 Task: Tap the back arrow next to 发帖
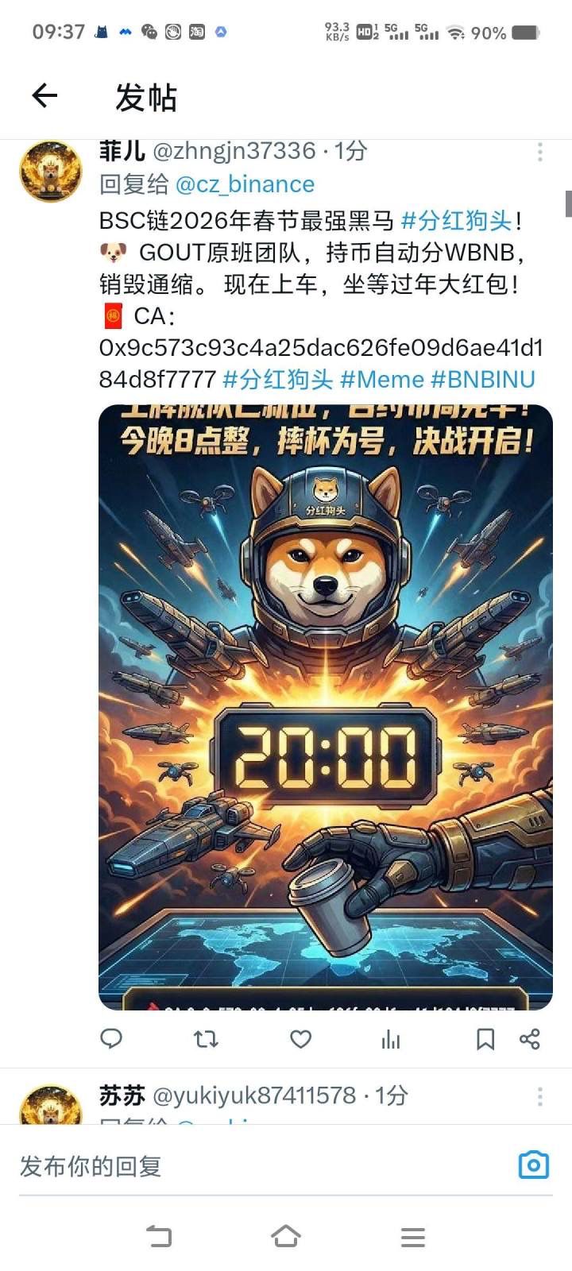(44, 96)
